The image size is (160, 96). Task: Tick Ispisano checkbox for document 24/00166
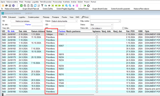tap(97, 92)
